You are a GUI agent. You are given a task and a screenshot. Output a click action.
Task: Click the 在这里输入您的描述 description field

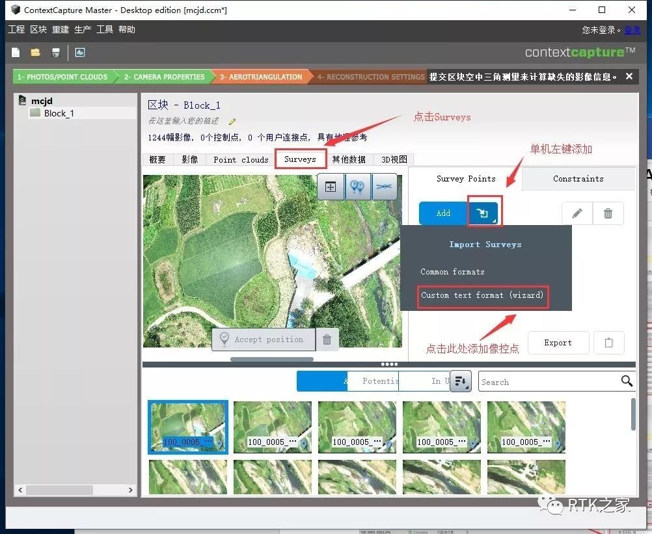[183, 121]
